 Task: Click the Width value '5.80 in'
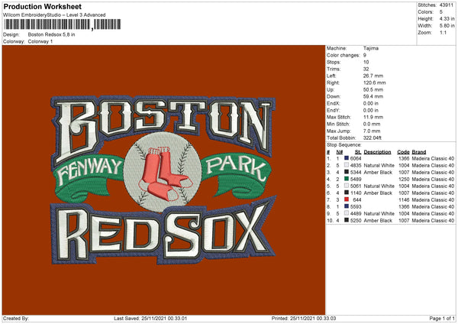coord(447,26)
